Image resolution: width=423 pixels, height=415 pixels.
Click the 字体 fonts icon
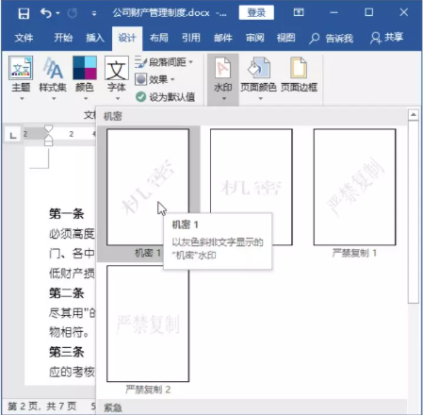[x=117, y=68]
